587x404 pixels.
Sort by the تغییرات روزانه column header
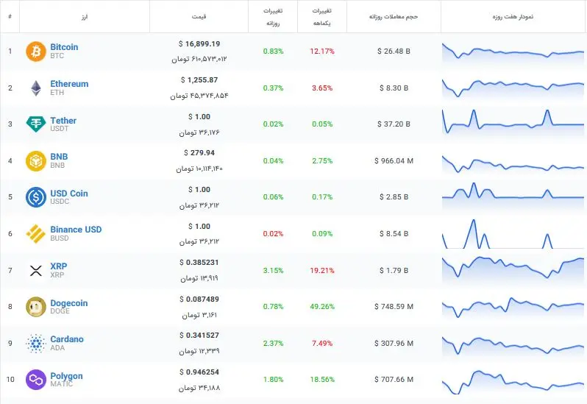pyautogui.click(x=273, y=16)
